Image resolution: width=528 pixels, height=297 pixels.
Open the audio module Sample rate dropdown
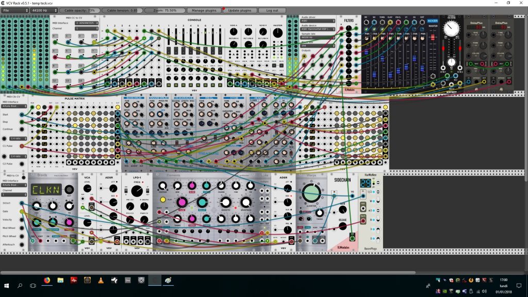coord(318,37)
